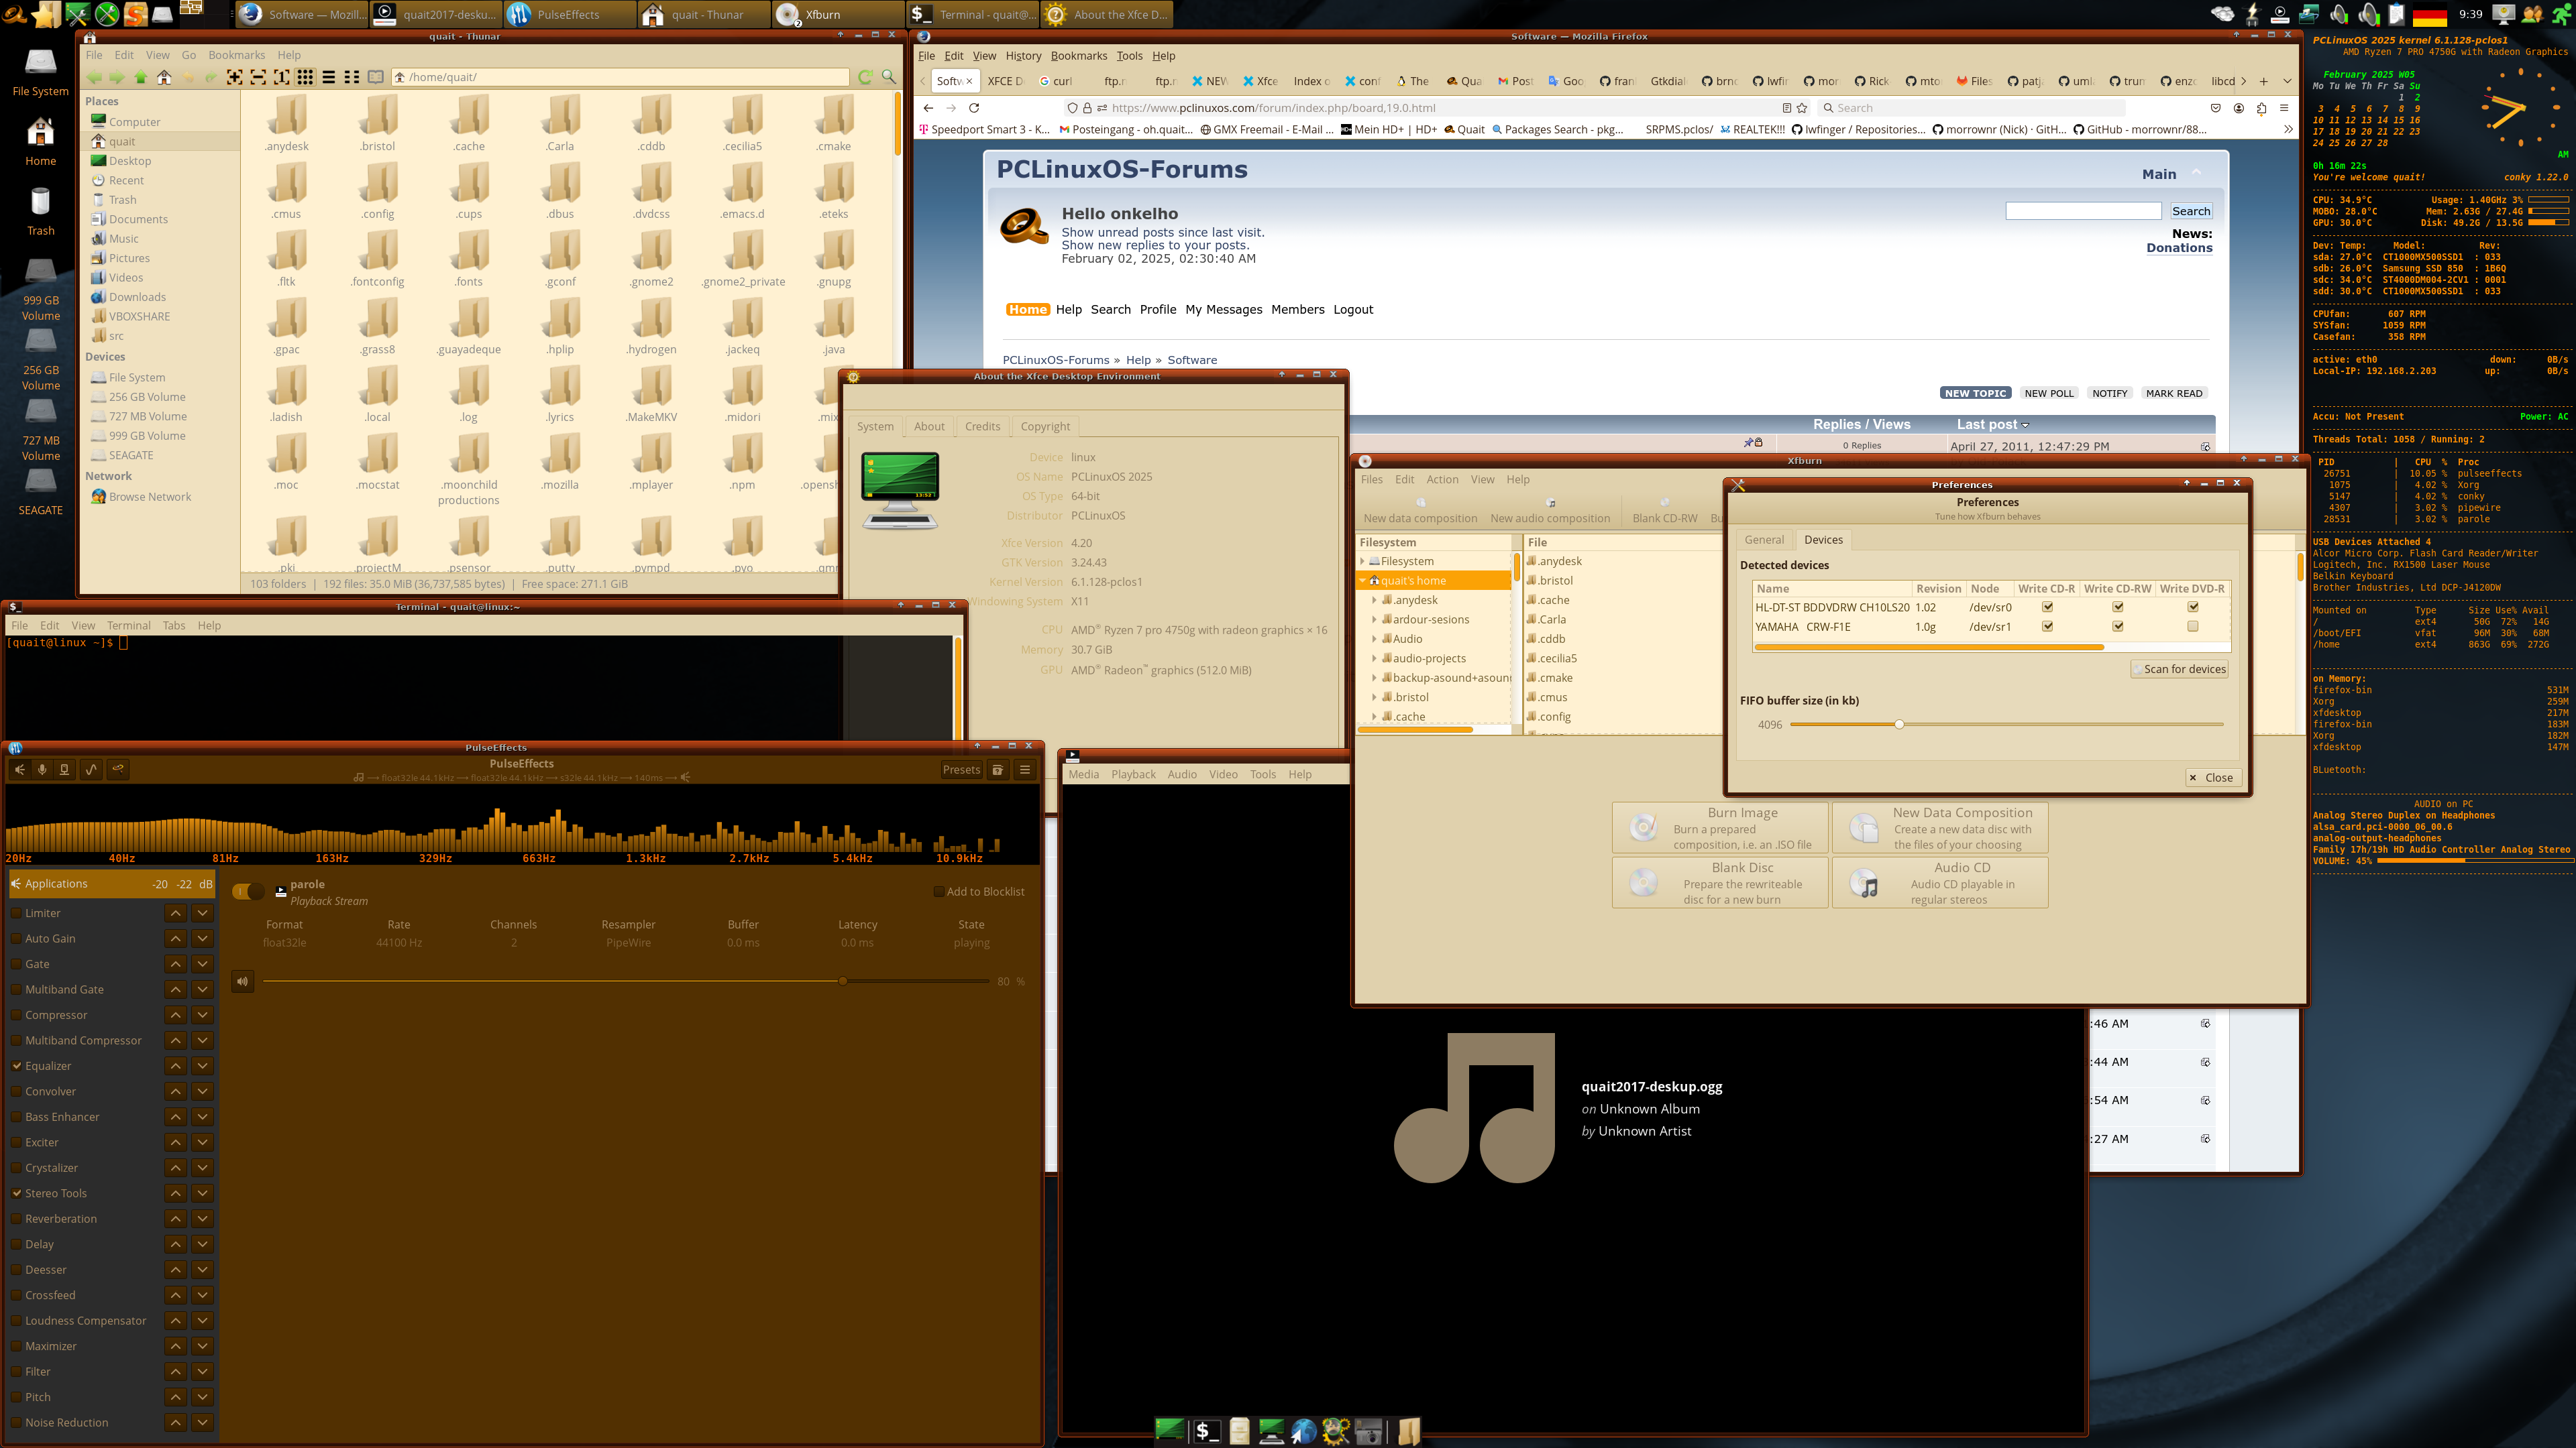Switch Thunar to detailed list view icon

point(328,77)
